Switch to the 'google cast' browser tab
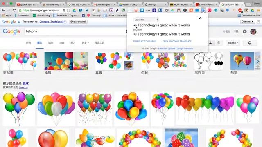This screenshot has width=262, height=147. [x=28, y=4]
